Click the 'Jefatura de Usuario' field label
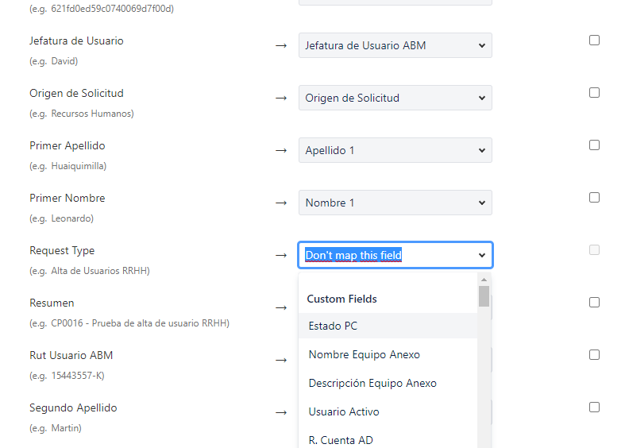The height and width of the screenshot is (448, 625). (76, 41)
